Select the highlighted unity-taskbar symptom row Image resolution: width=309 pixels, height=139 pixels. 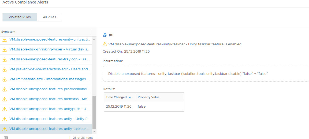49,129
